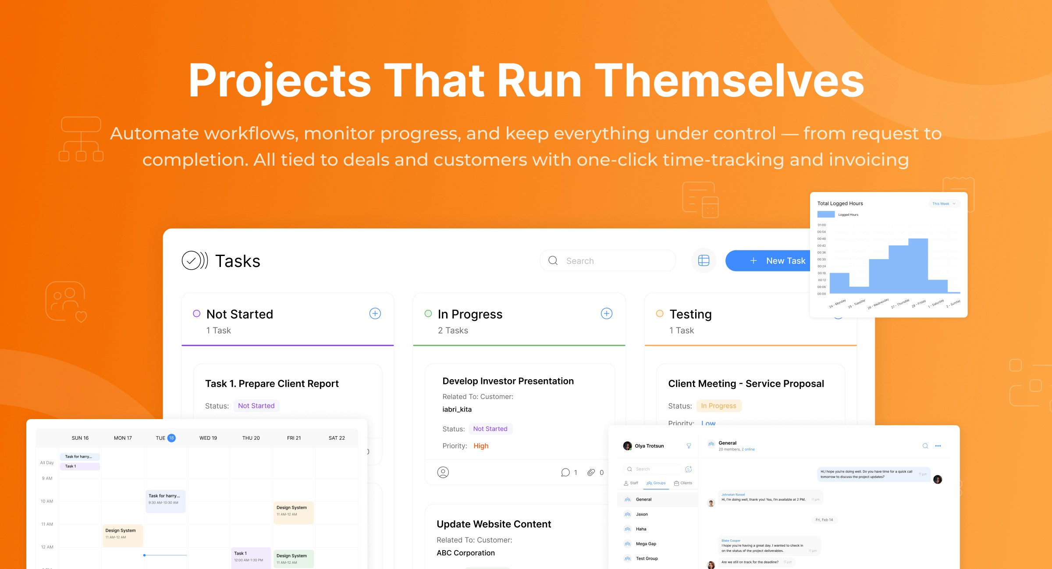This screenshot has width=1052, height=569.
Task: Click the search icon in chat header
Action: pos(925,446)
